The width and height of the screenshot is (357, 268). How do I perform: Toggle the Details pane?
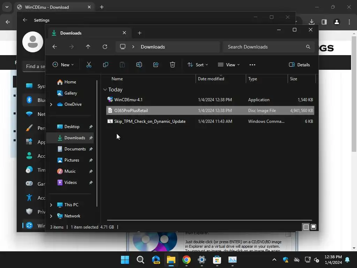[x=299, y=65]
